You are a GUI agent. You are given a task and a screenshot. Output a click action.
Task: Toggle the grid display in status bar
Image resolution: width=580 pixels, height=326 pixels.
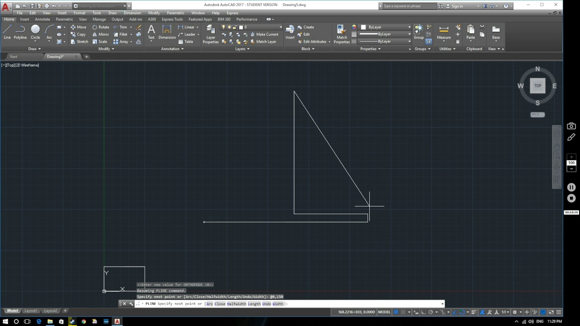(x=396, y=312)
